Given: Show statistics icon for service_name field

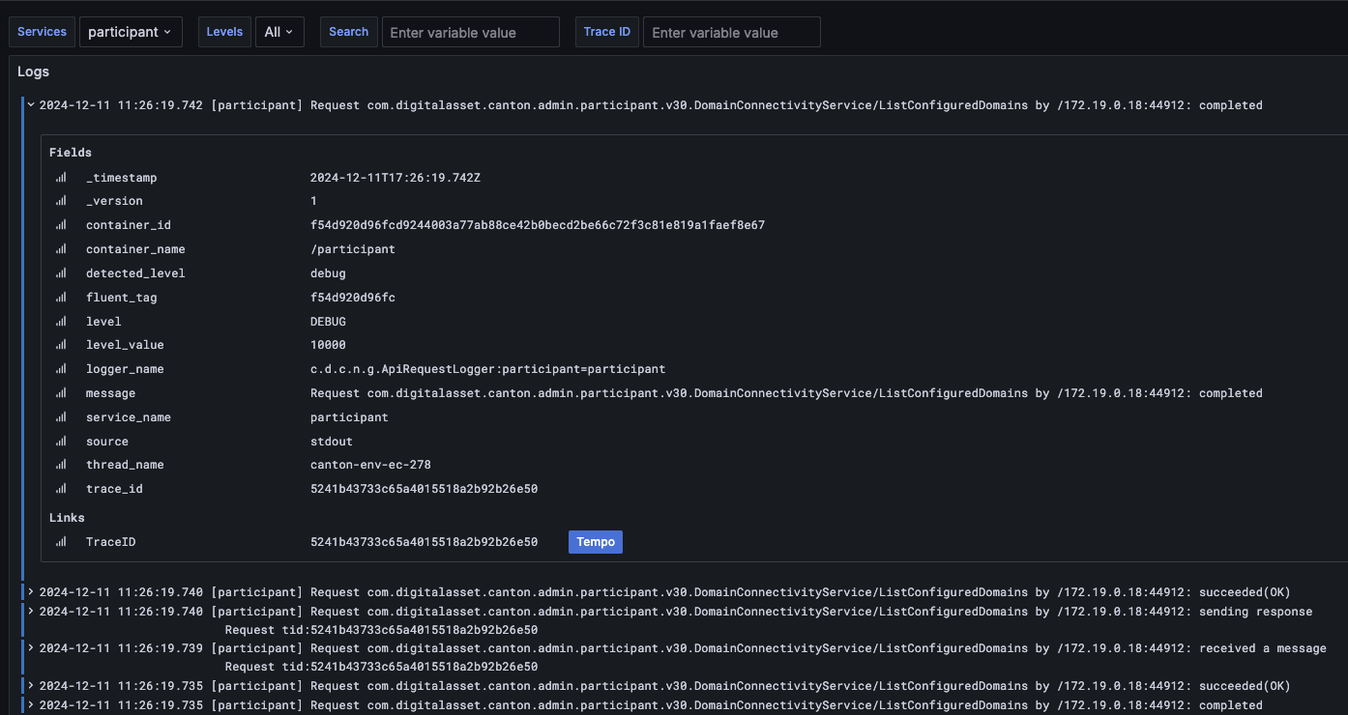Looking at the screenshot, I should pos(61,417).
